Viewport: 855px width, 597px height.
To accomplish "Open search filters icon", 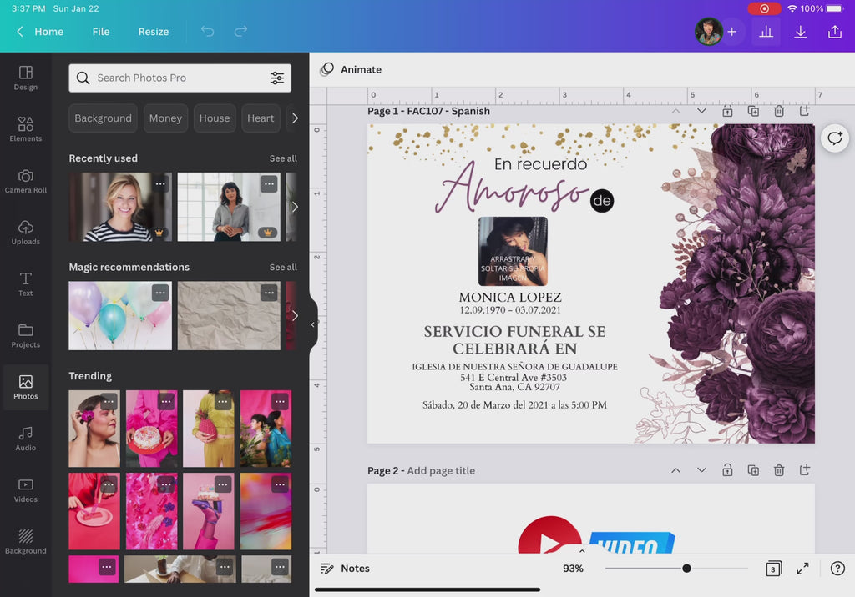I will 277,78.
